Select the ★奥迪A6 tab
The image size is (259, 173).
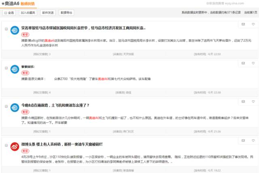click(10, 4)
